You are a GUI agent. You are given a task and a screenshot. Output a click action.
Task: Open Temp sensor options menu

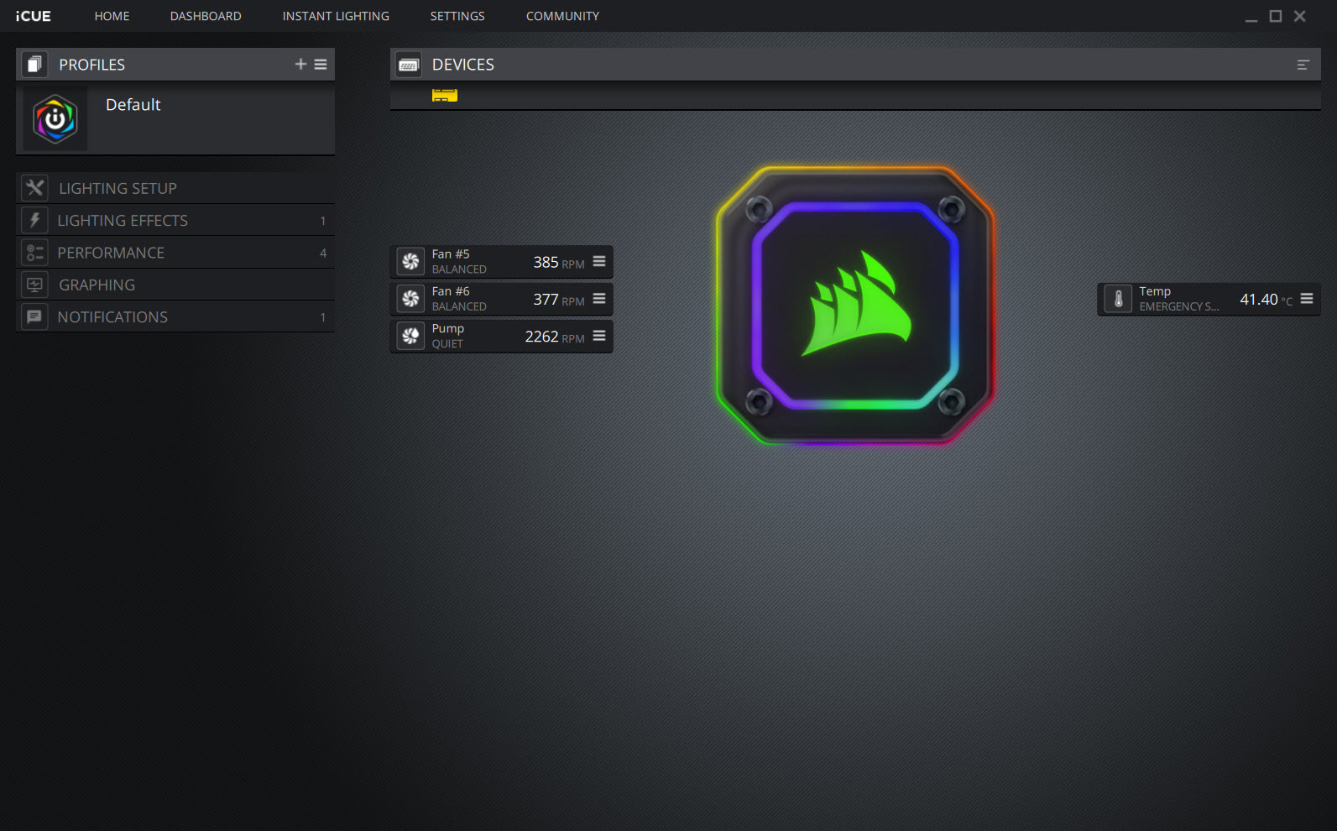1307,298
